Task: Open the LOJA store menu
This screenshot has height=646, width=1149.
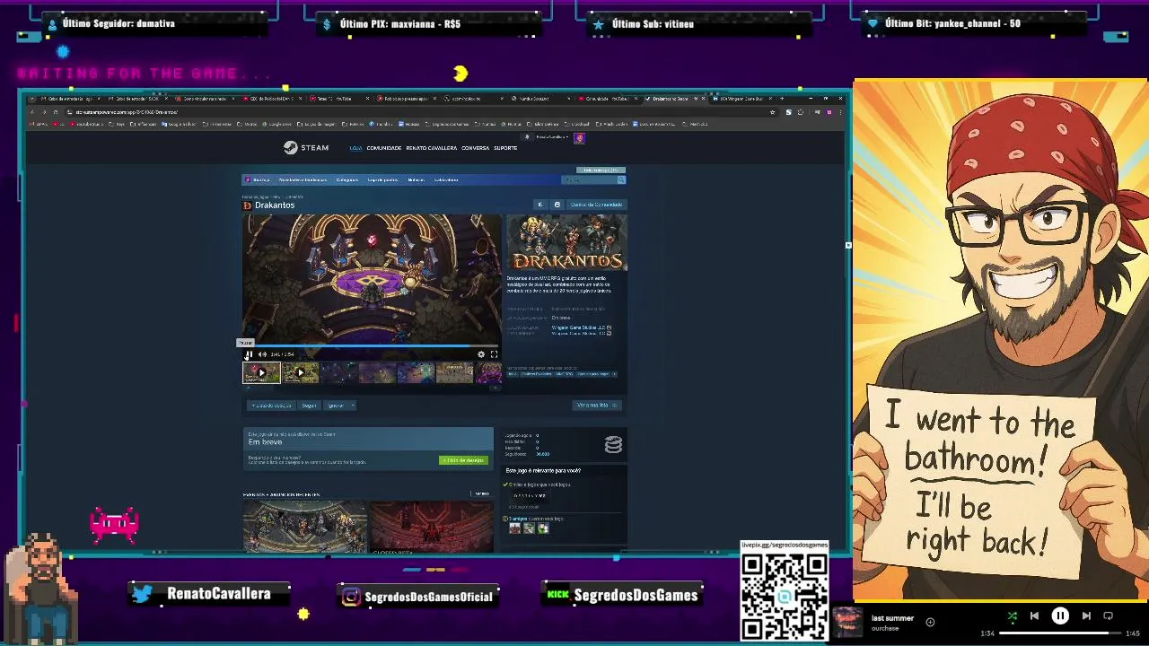Action: pos(355,148)
